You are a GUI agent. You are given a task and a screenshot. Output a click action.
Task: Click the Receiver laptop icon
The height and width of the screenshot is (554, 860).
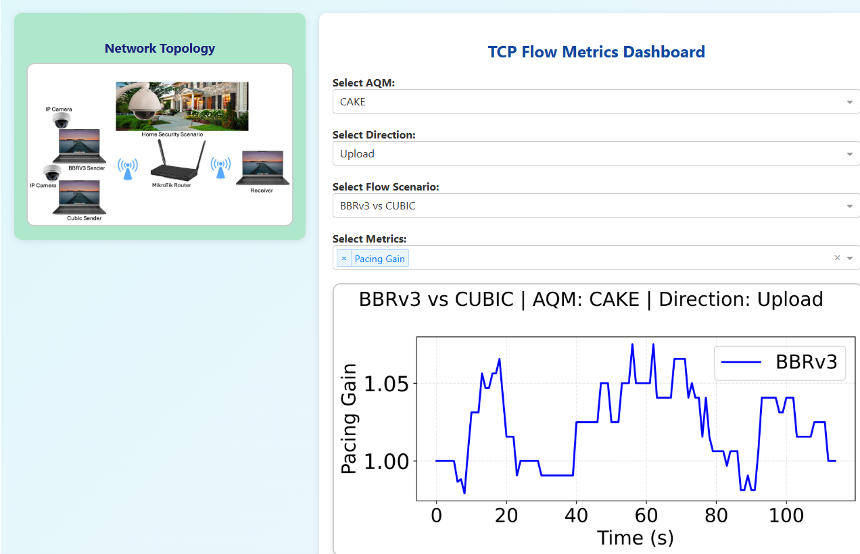(262, 168)
